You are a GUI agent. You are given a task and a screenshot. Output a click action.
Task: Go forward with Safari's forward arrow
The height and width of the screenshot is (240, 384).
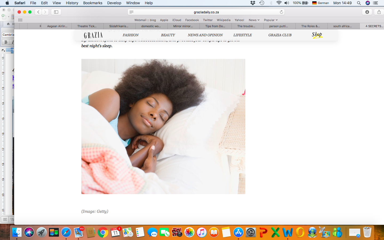coord(45,12)
